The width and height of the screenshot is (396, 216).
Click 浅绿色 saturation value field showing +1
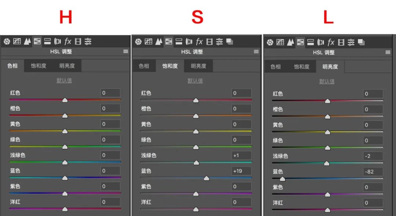pos(241,155)
